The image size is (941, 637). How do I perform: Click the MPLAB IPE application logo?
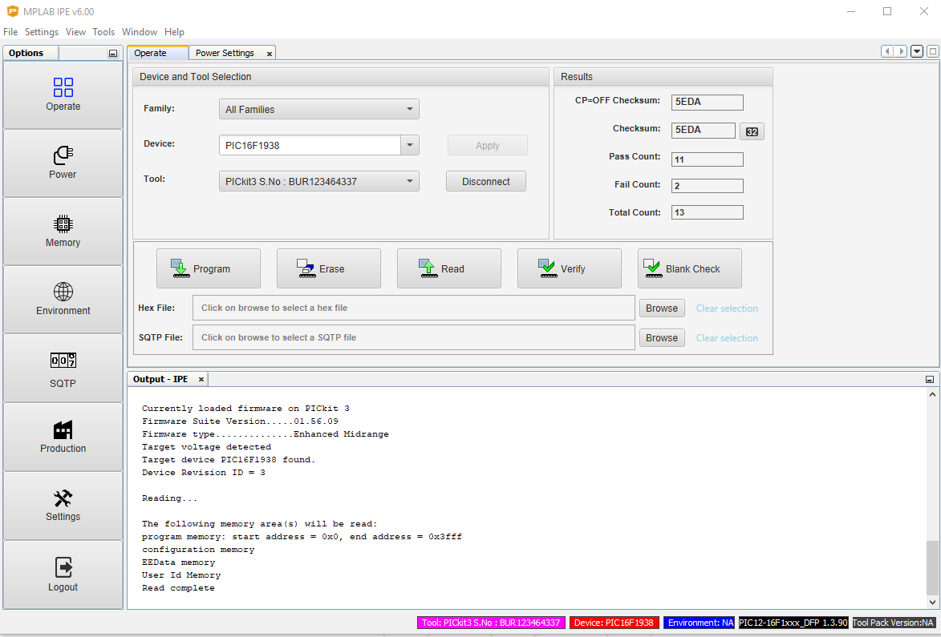pyautogui.click(x=12, y=11)
